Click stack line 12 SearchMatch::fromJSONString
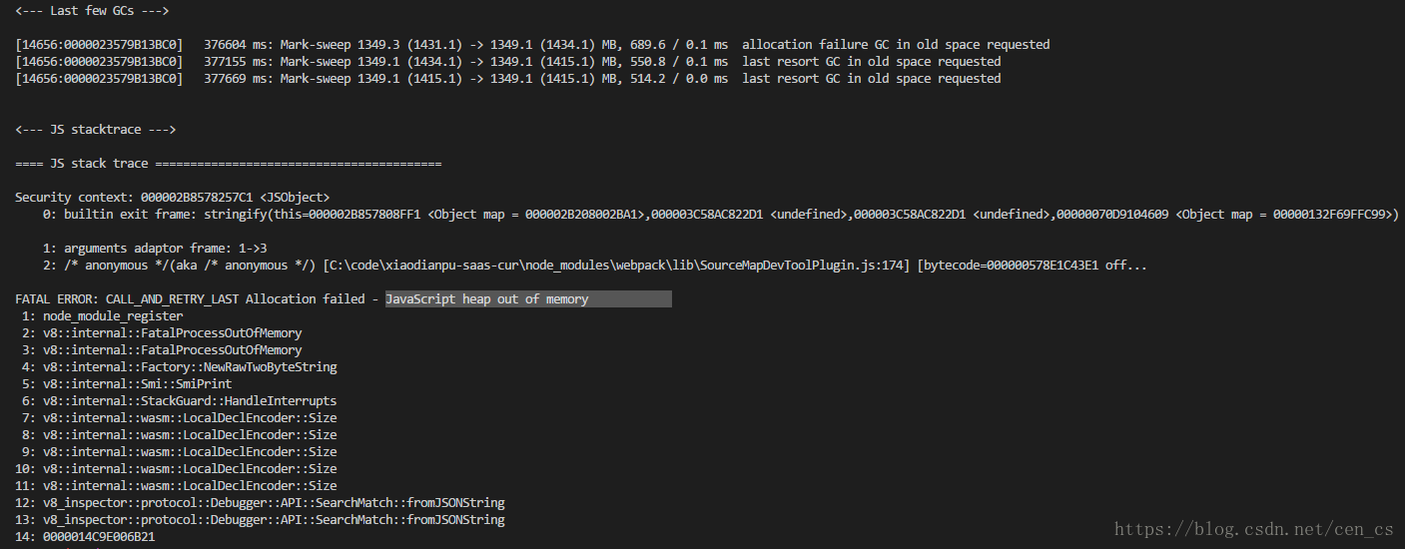The height and width of the screenshot is (549, 1405). [260, 503]
